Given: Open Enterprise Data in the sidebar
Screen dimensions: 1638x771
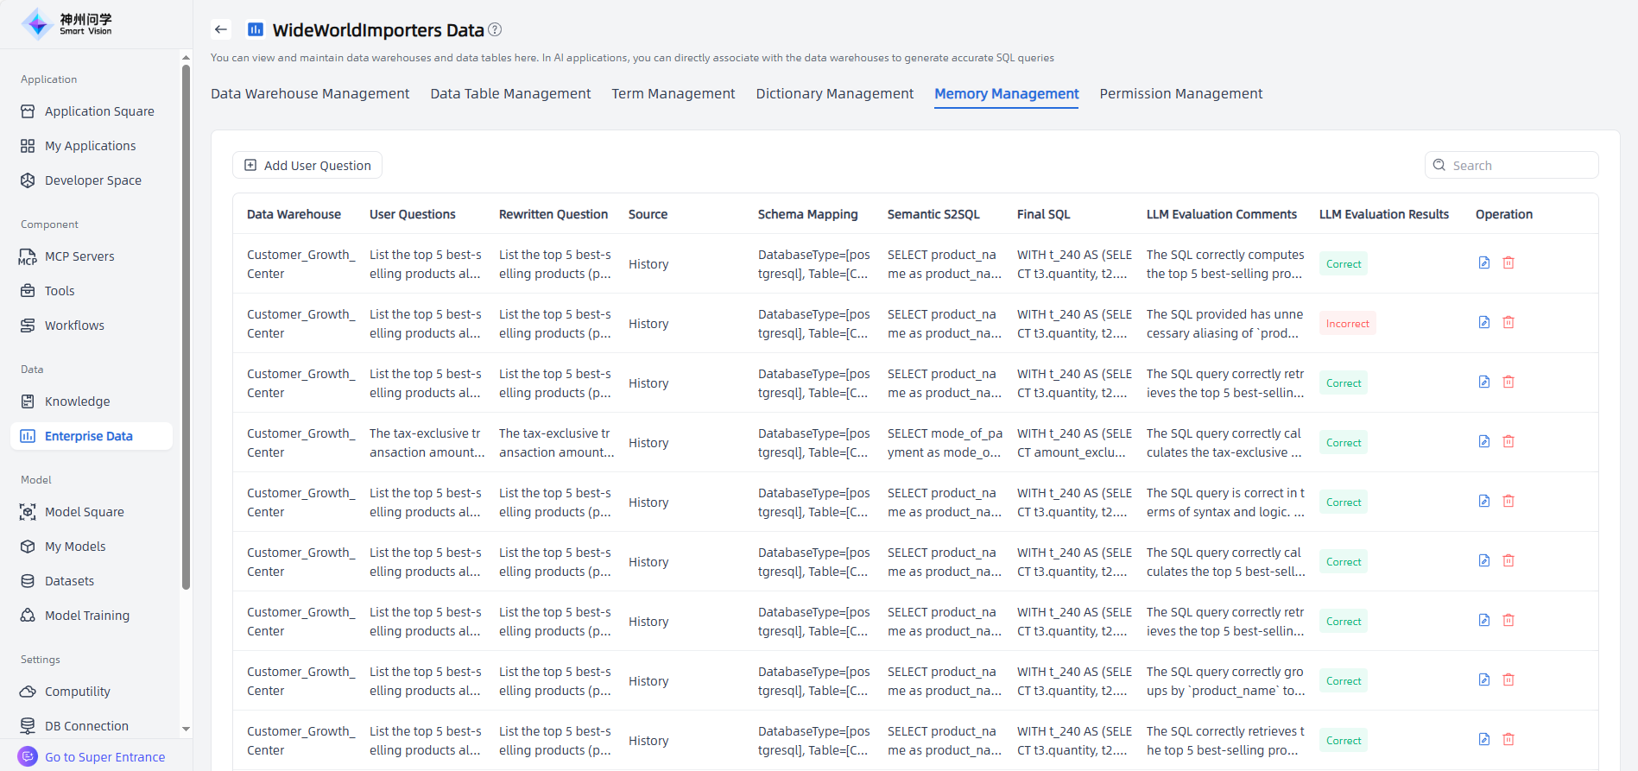Looking at the screenshot, I should tap(88, 436).
